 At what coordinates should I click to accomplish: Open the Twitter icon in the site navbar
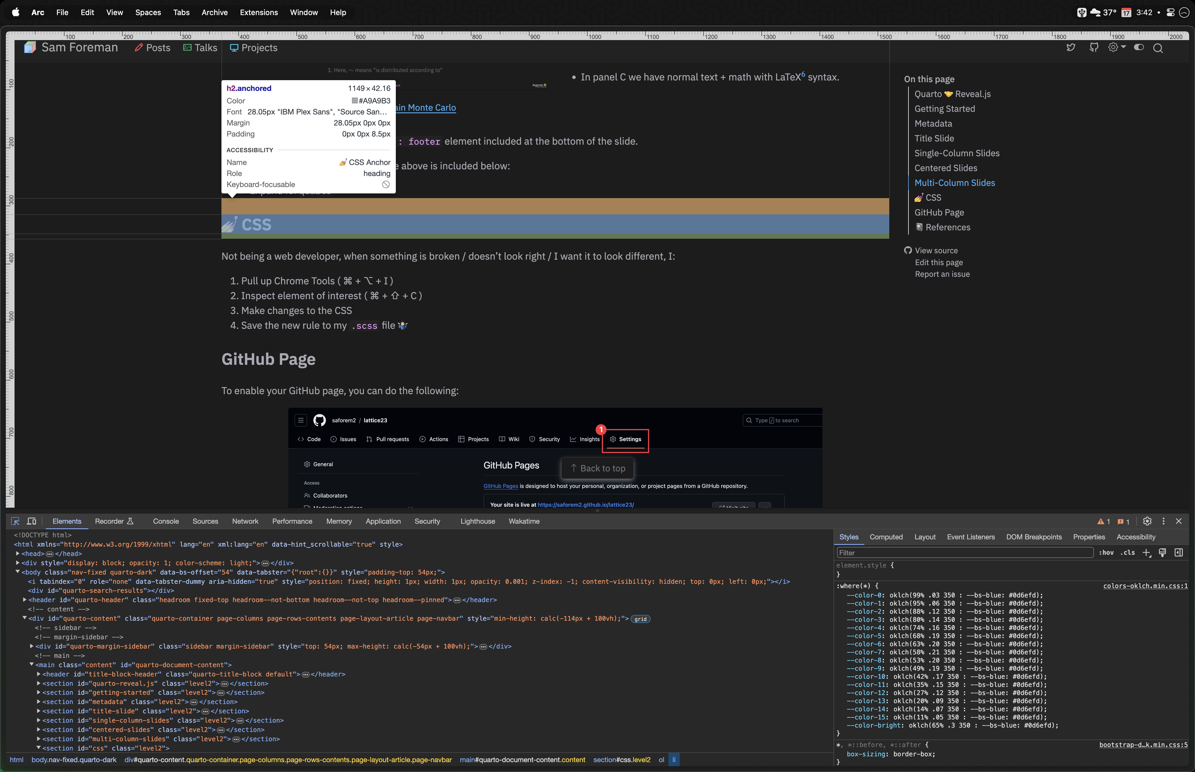1071,48
